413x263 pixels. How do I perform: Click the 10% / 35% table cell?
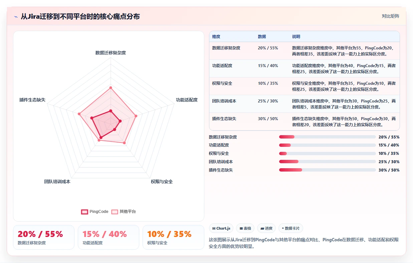point(268,83)
